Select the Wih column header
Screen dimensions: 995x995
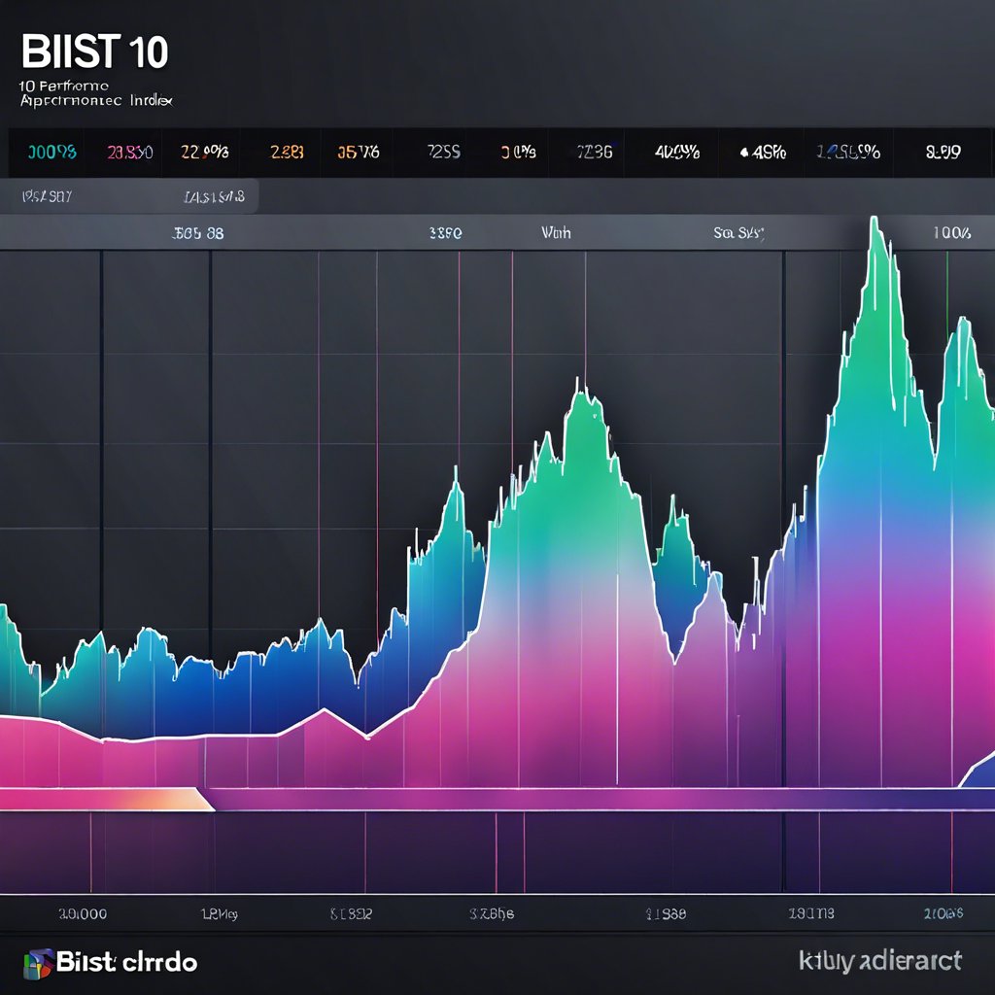[554, 233]
